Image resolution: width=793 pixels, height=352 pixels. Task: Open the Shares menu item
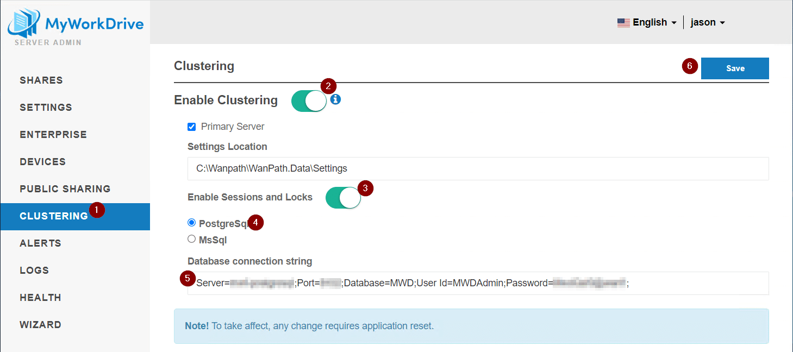tap(41, 80)
